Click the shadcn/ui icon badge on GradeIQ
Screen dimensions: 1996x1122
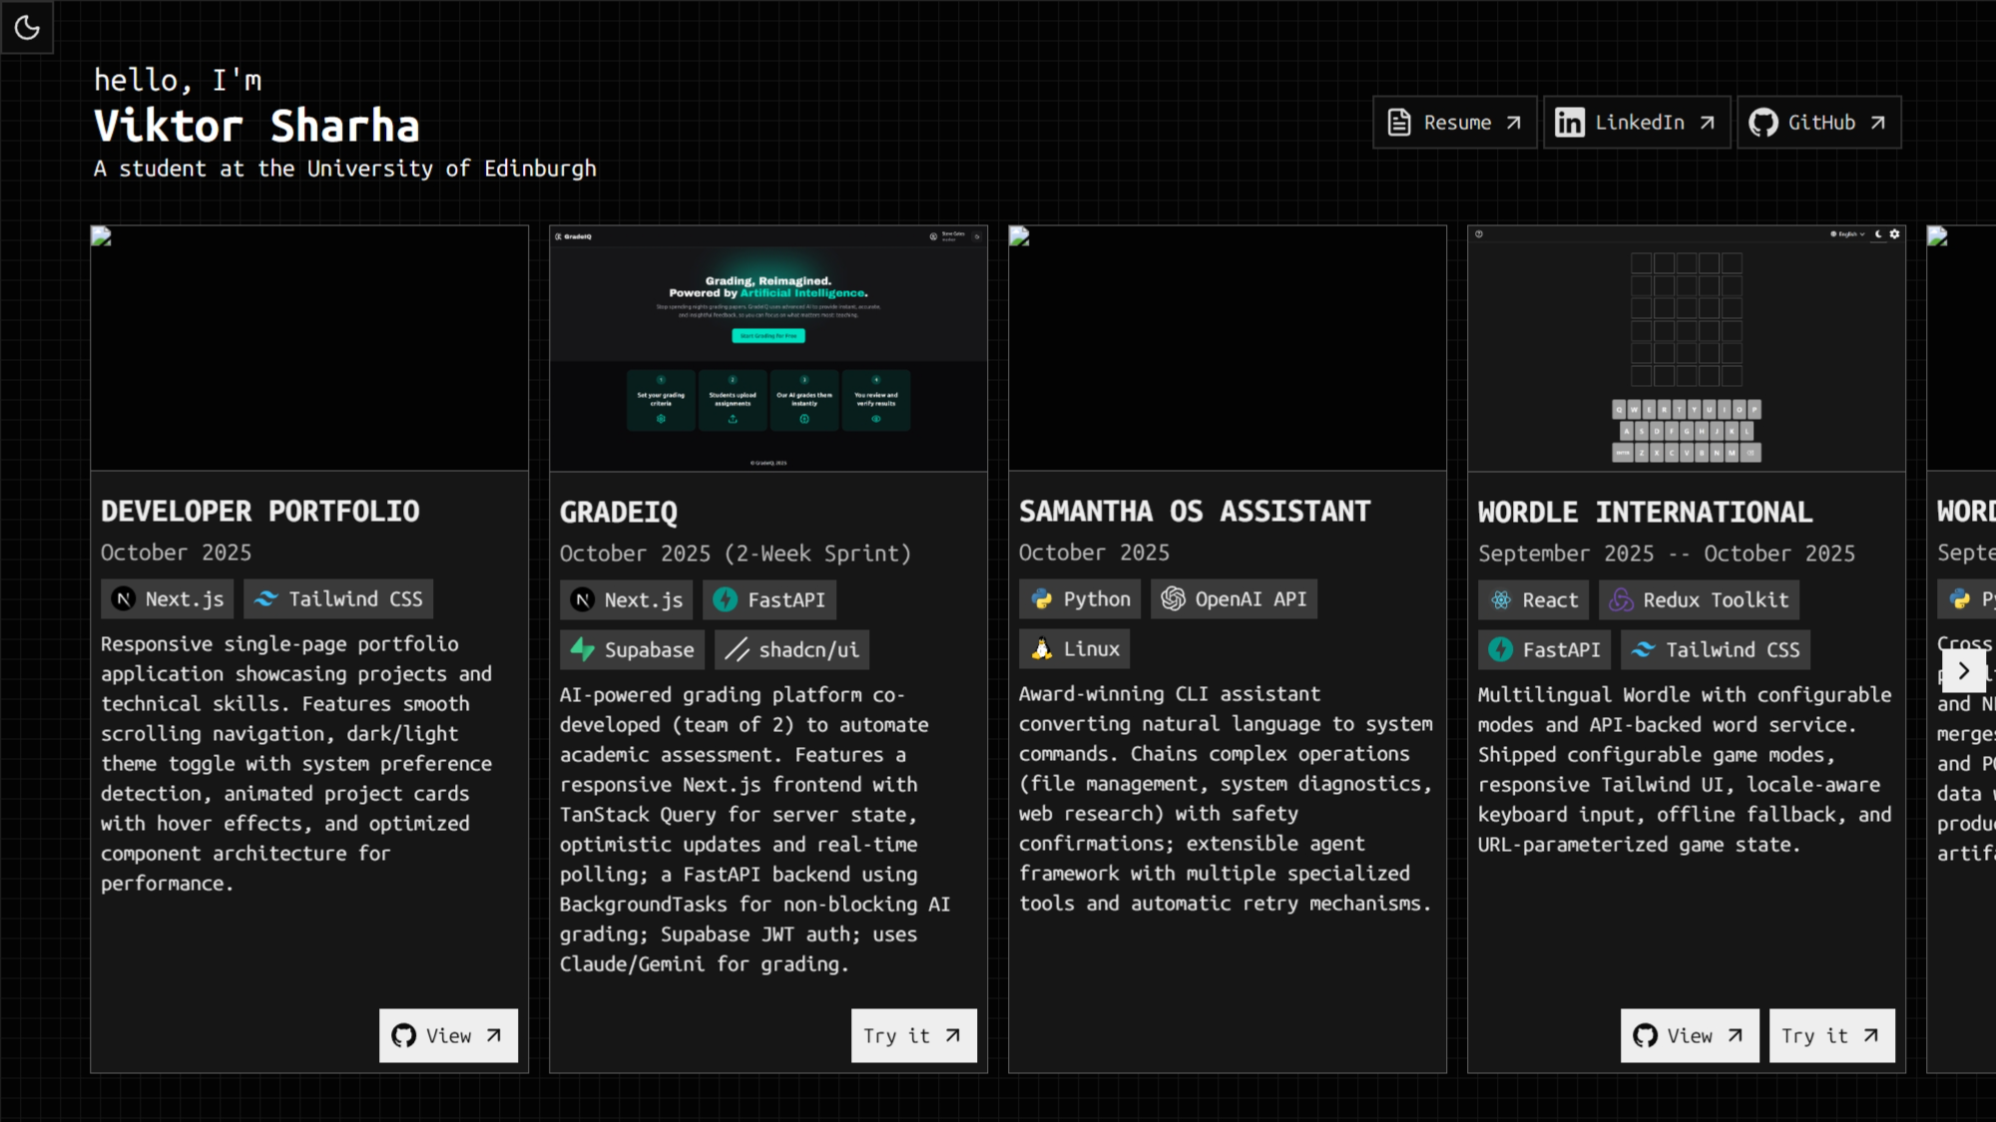[736, 649]
